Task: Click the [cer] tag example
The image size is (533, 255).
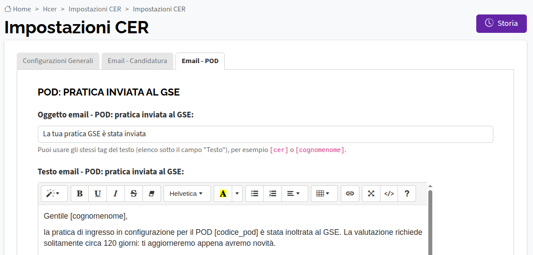Action: 279,150
